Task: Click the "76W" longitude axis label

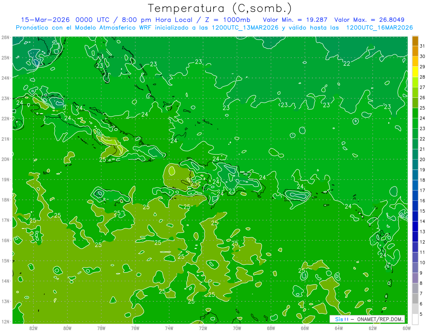Action: 135,328
